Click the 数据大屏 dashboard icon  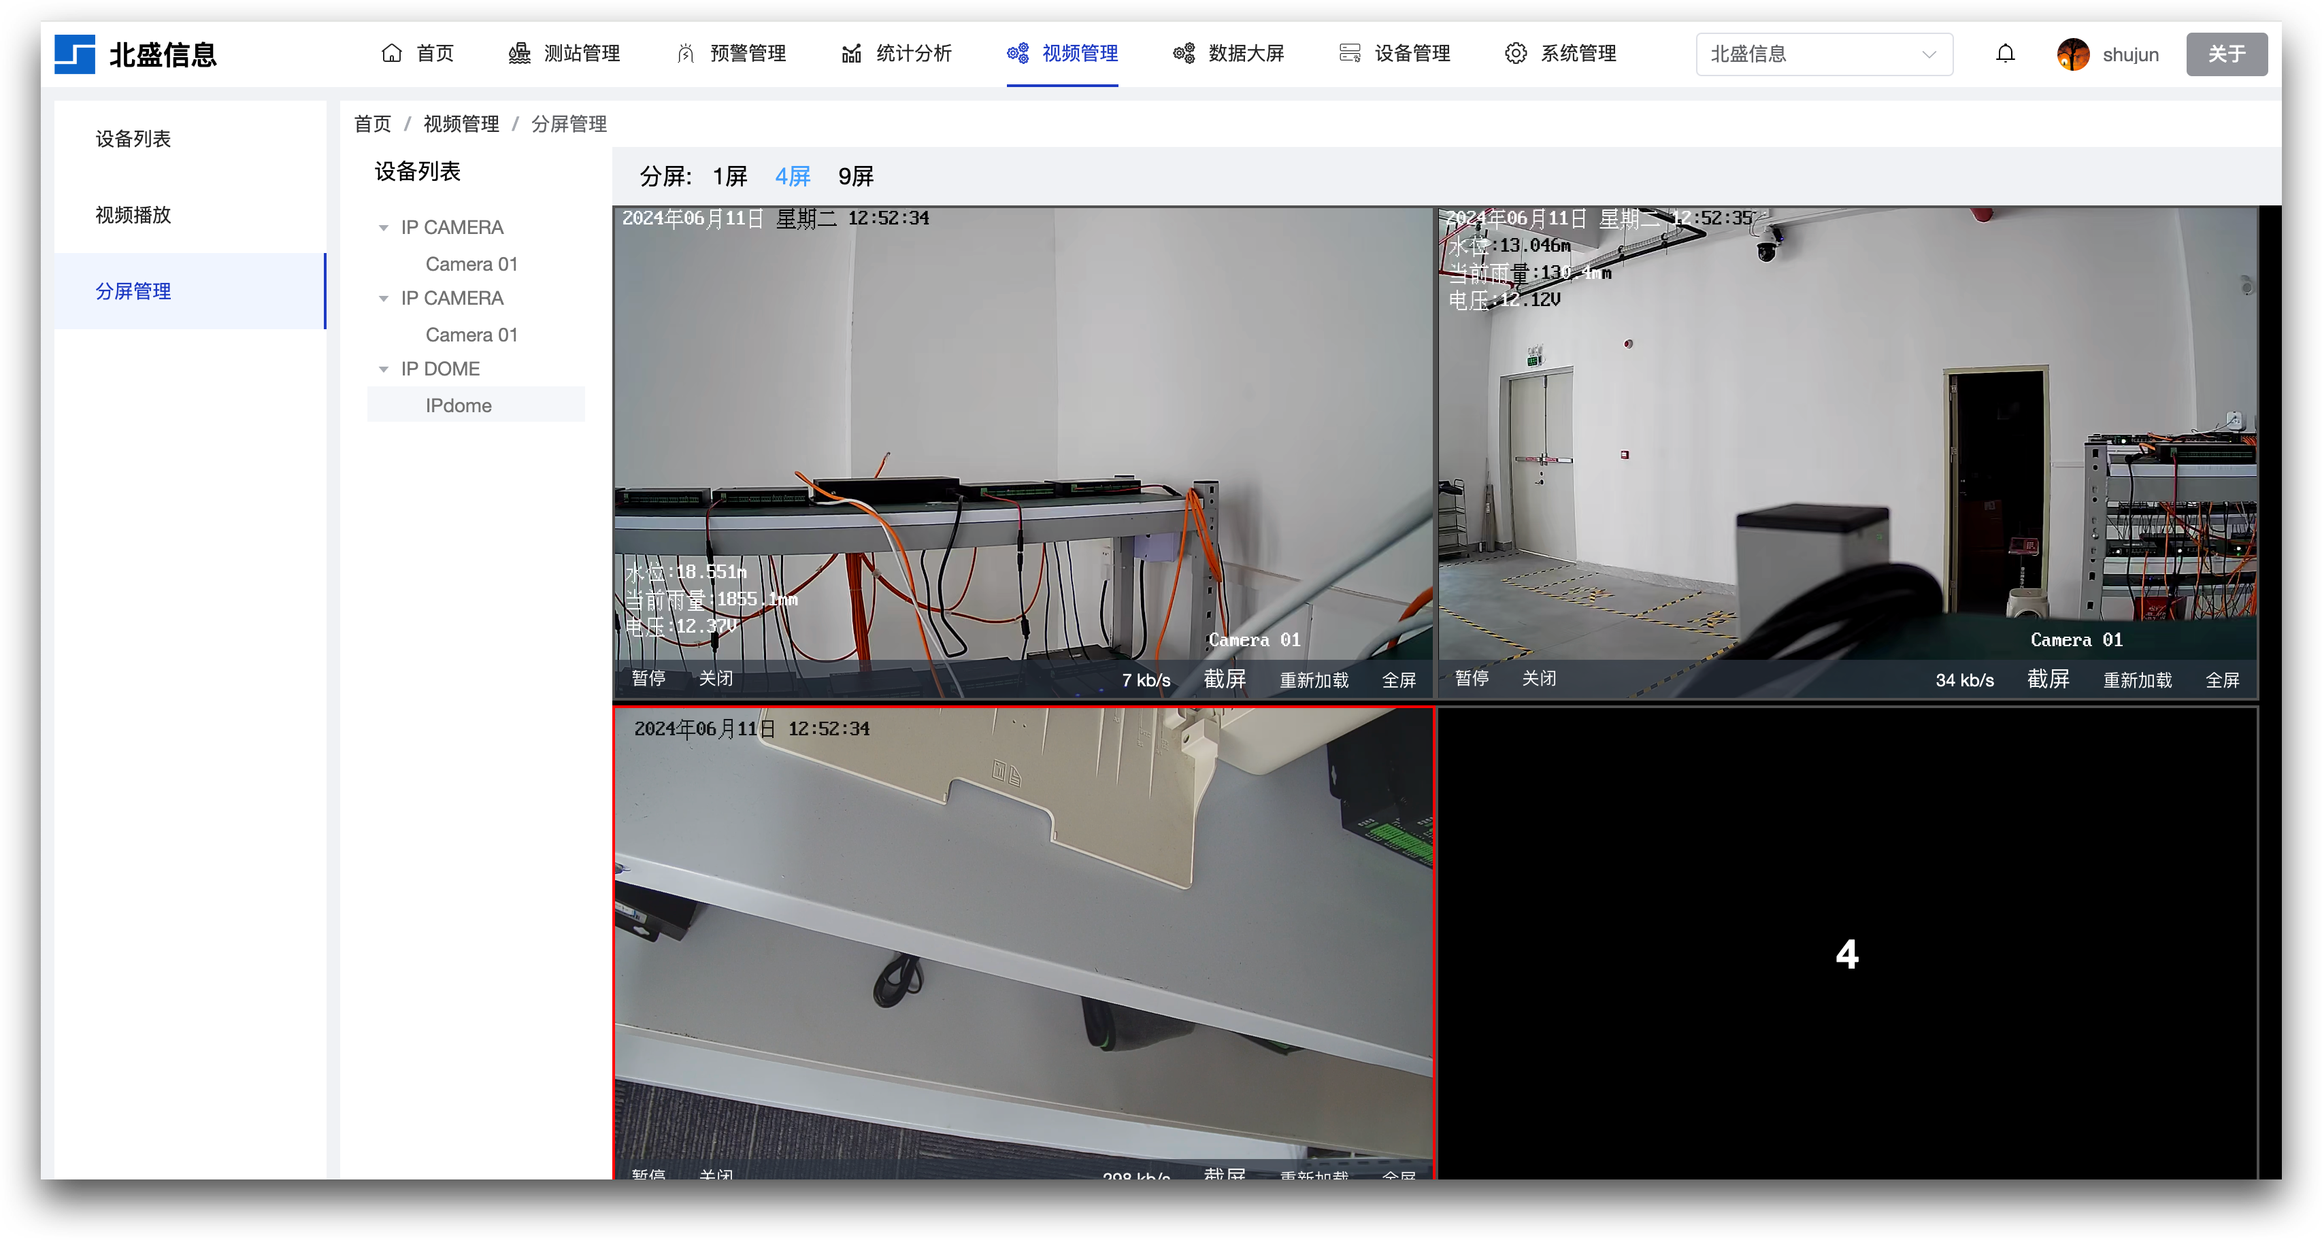(1184, 53)
